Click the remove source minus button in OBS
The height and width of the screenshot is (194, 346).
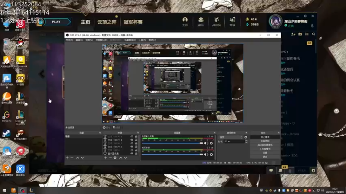(x=110, y=158)
